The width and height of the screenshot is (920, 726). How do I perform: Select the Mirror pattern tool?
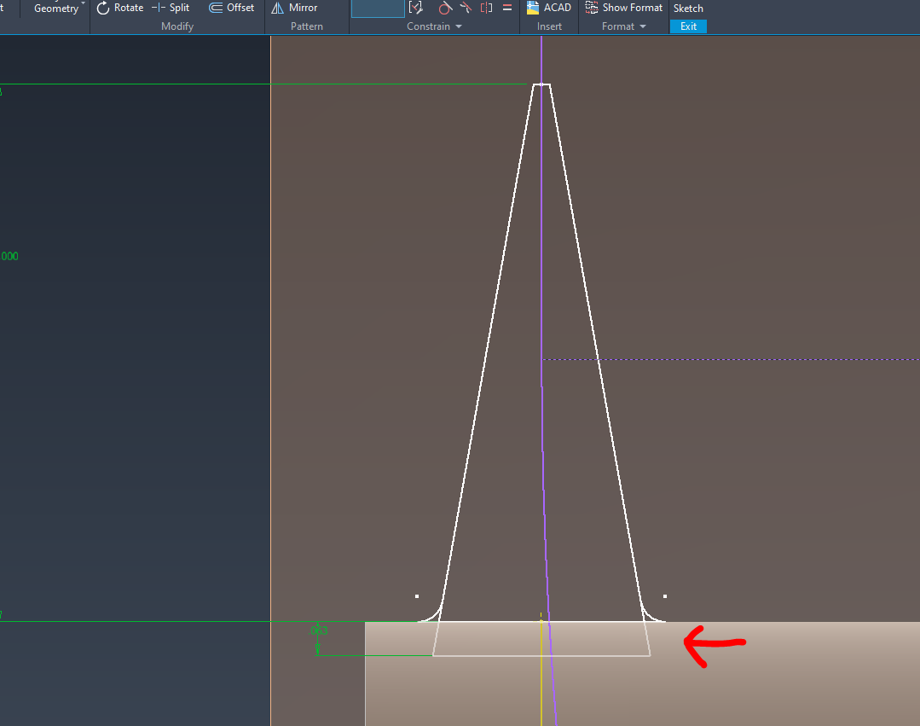point(294,8)
